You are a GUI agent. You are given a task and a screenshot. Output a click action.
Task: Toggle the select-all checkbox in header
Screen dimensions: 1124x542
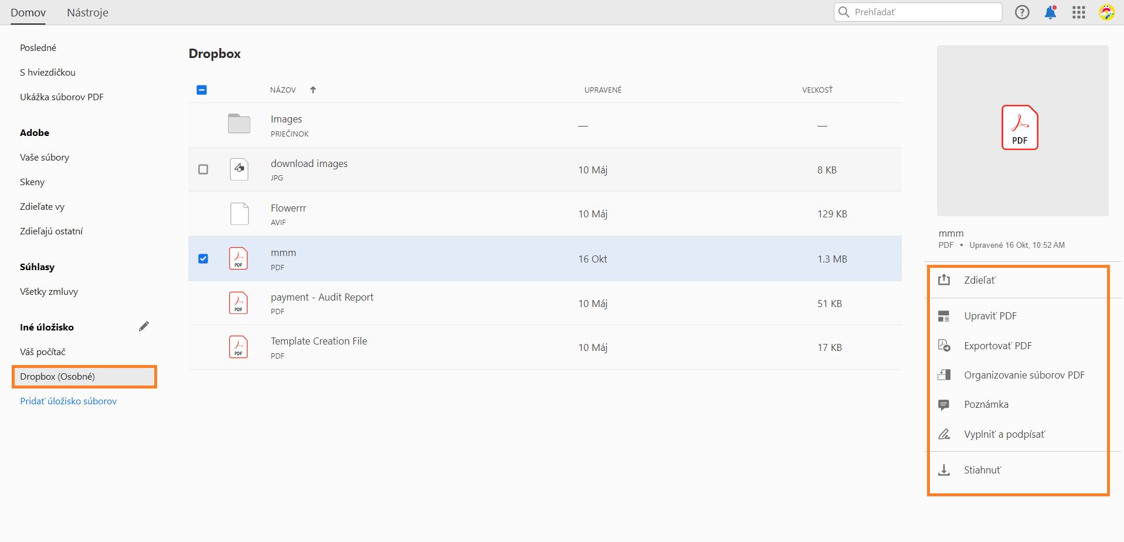(202, 90)
